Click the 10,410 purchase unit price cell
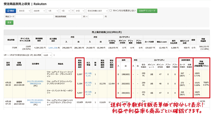Image resolution: width=213 pixels, height=116 pixels. pos(88,102)
